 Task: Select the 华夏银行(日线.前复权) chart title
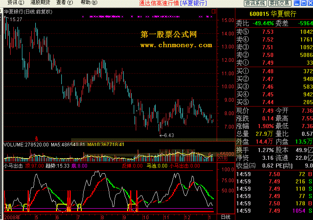[28, 12]
